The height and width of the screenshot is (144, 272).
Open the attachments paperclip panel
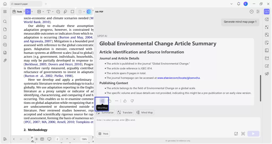tap(5, 60)
